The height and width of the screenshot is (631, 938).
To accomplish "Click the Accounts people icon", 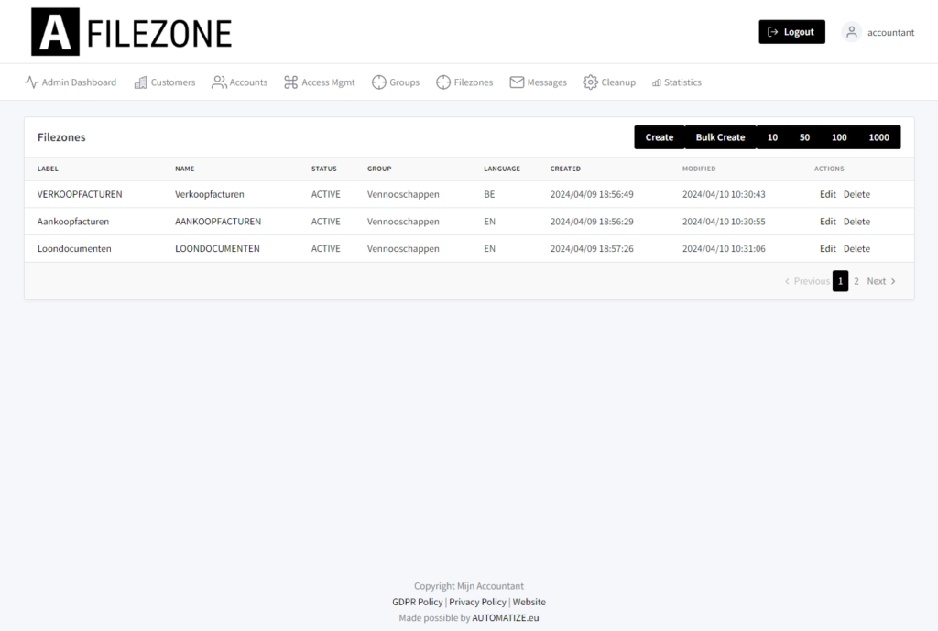I will 219,82.
